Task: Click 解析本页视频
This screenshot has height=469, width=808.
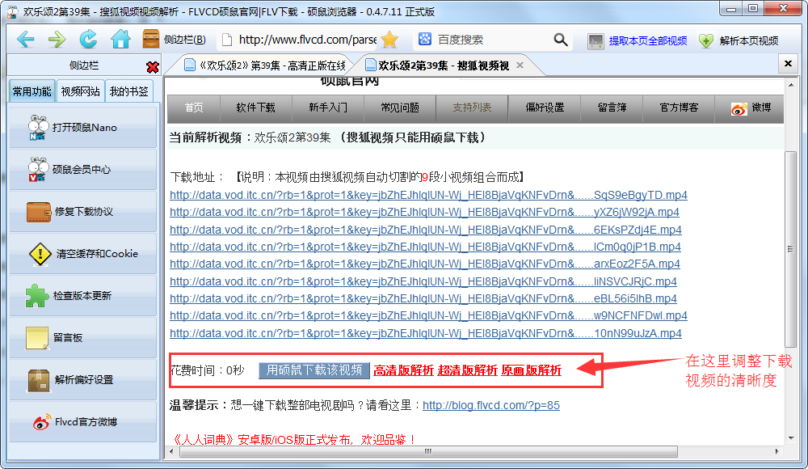Action: 739,40
